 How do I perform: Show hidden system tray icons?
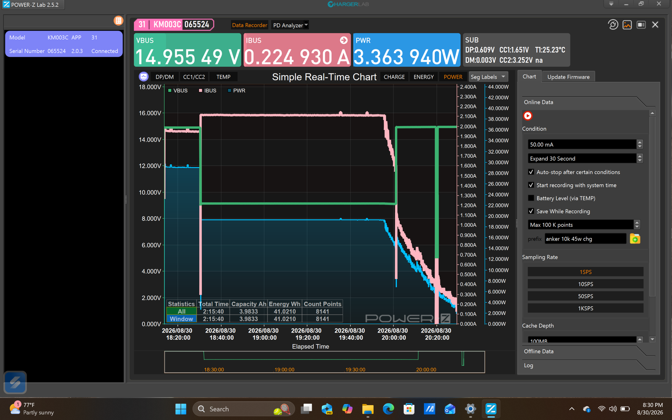(572, 409)
